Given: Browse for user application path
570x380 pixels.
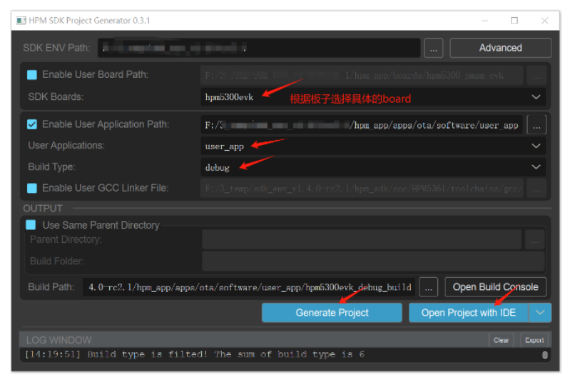Looking at the screenshot, I should coord(536,125).
